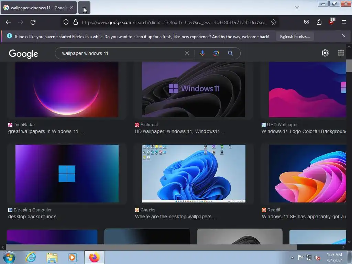Click the Ghacks source label
Screen dimensions: 352x264
148,210
